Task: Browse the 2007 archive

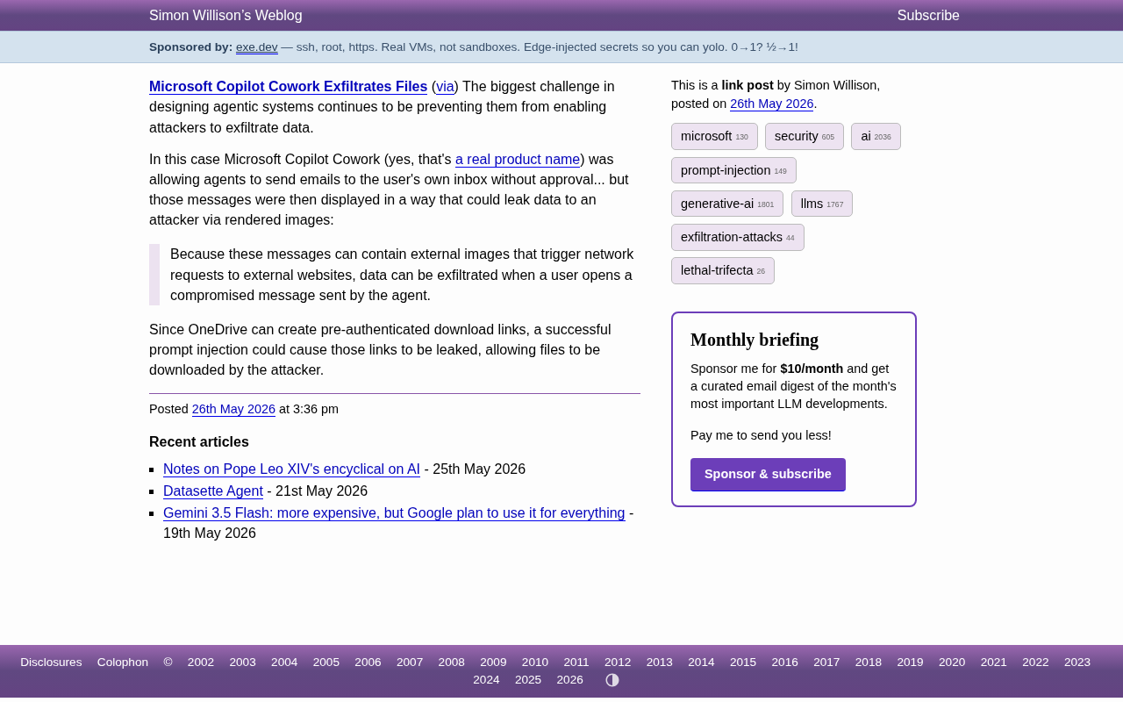Action: tap(410, 663)
